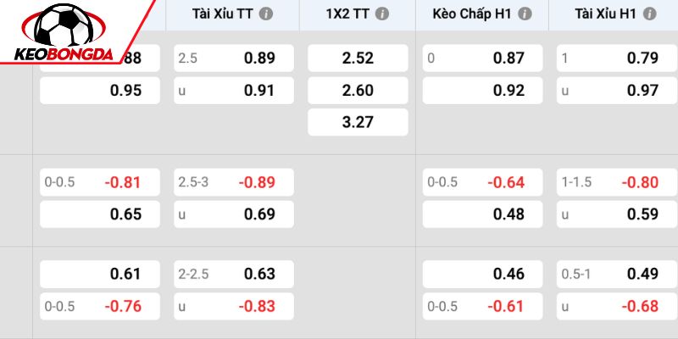The height and width of the screenshot is (339, 678).
Task: Pick the 2.5 over odds 0.89
Action: tap(234, 58)
